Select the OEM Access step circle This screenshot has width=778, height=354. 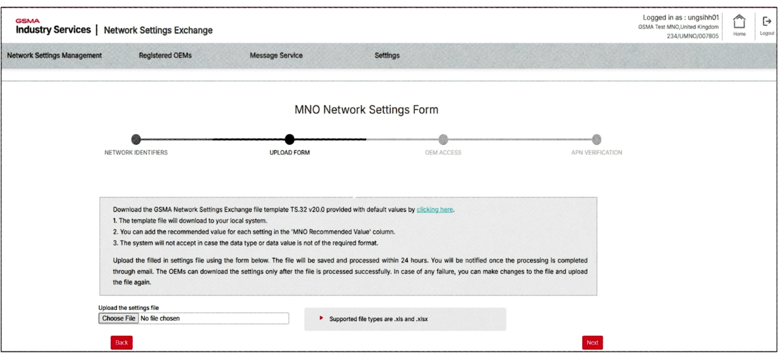[x=443, y=139]
